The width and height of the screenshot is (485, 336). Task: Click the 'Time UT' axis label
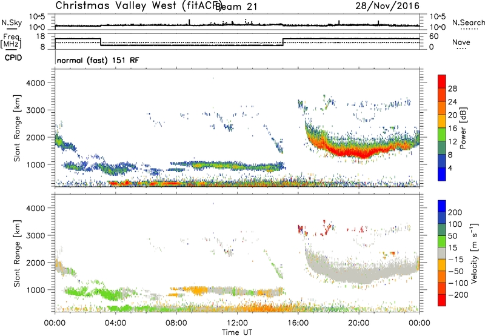[x=236, y=332]
